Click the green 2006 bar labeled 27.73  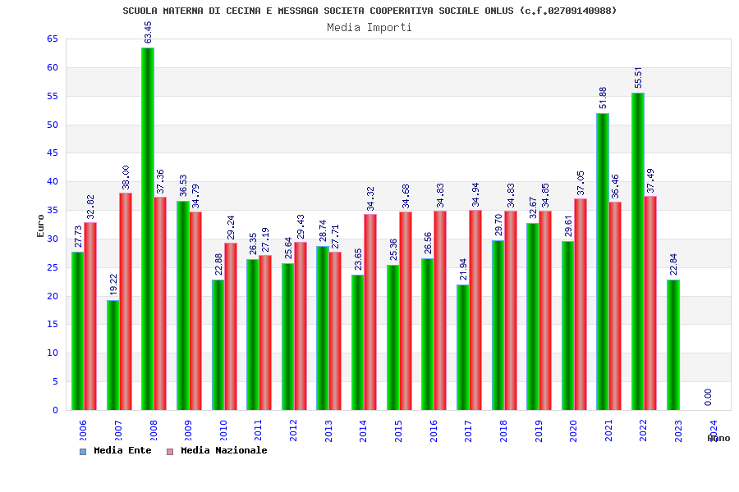(78, 331)
